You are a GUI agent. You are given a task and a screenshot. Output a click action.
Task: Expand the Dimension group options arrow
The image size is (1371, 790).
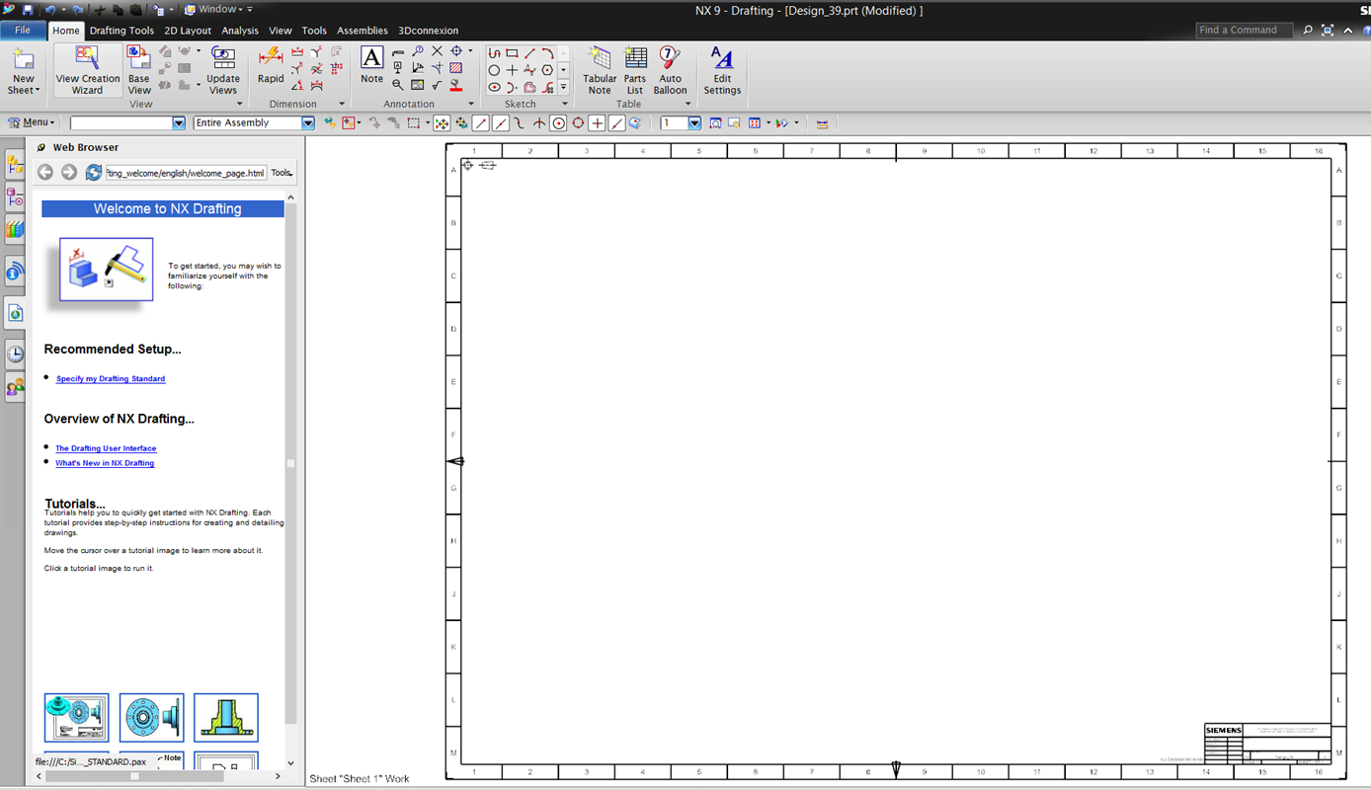coord(342,104)
